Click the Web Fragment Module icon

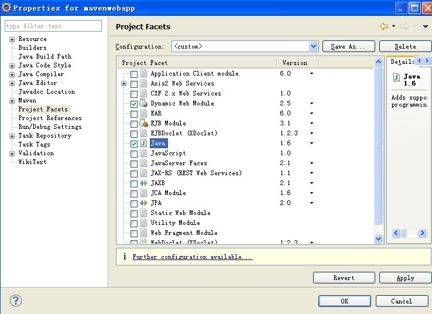coord(143,233)
